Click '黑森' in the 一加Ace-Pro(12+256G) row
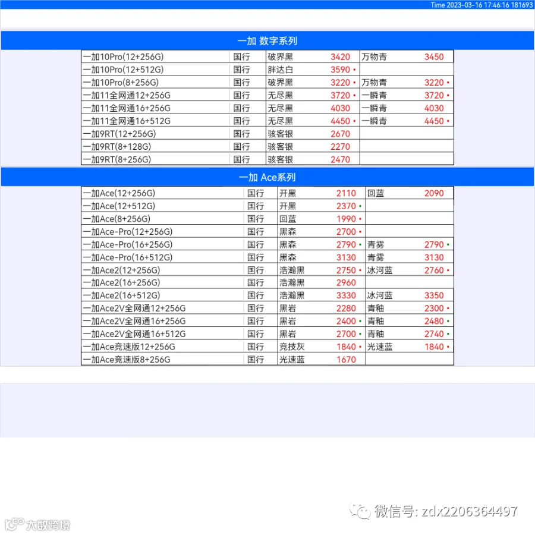This screenshot has height=535, width=535. coord(288,232)
